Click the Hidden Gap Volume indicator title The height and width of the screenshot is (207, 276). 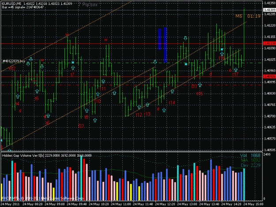(47, 155)
